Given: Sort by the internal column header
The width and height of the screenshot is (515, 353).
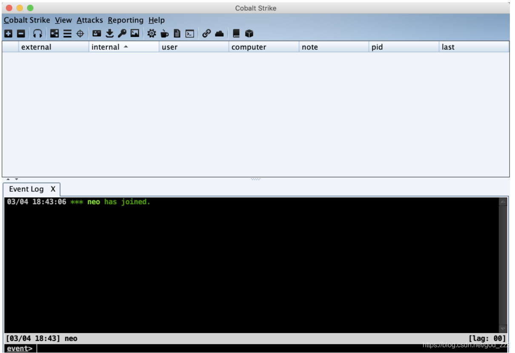Looking at the screenshot, I should tap(124, 47).
